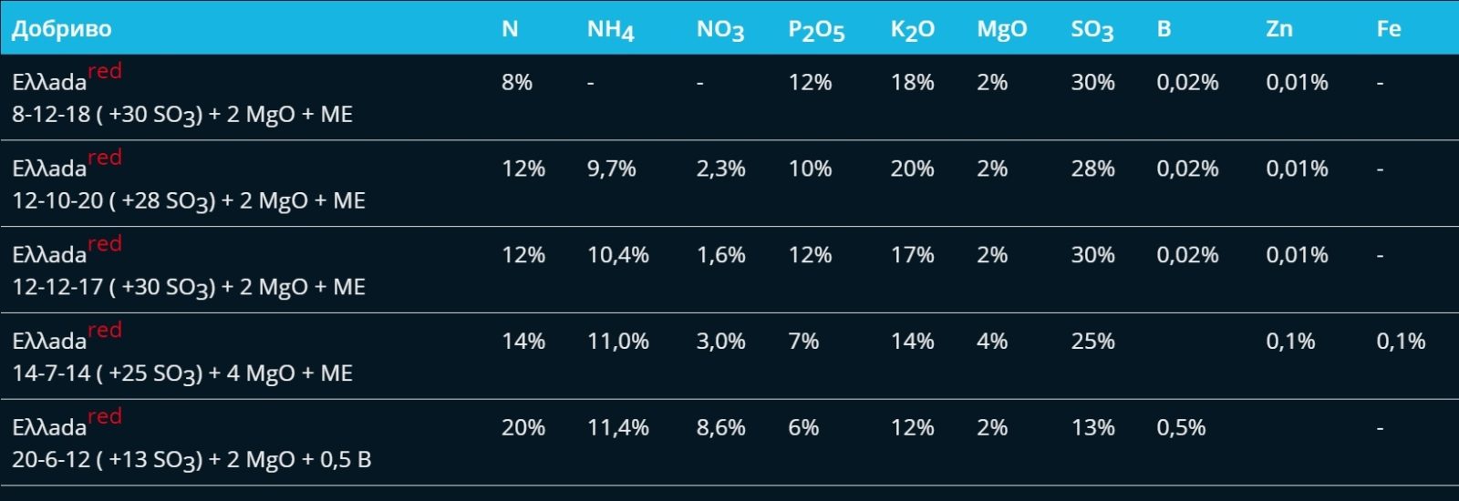Click the MgO column header
Screen dimensions: 1459x501
coord(1001,29)
